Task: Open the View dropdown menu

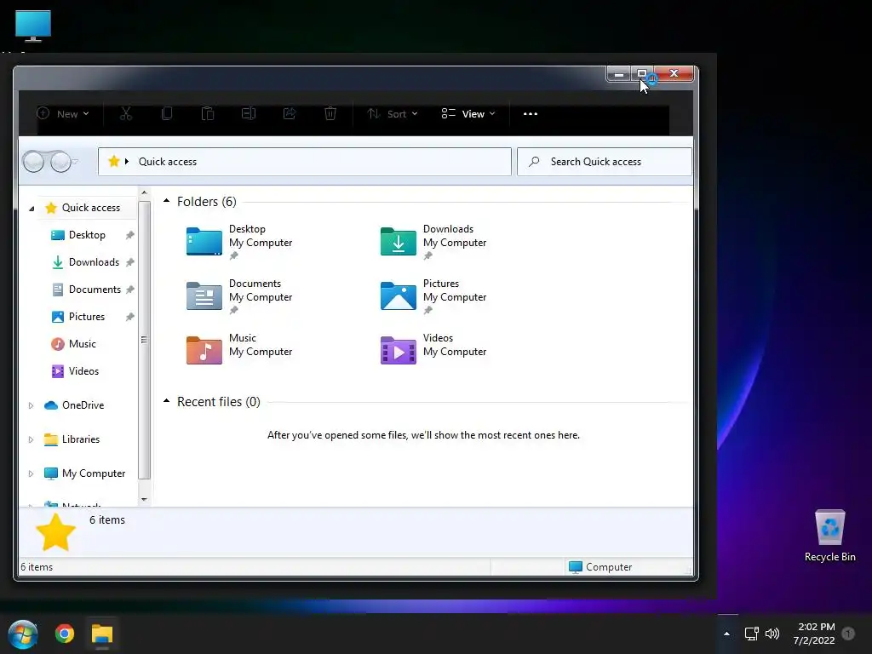Action: (x=468, y=114)
